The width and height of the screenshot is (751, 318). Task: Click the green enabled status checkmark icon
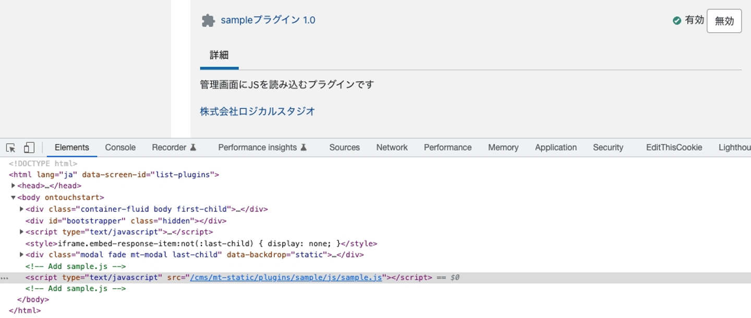(x=677, y=20)
